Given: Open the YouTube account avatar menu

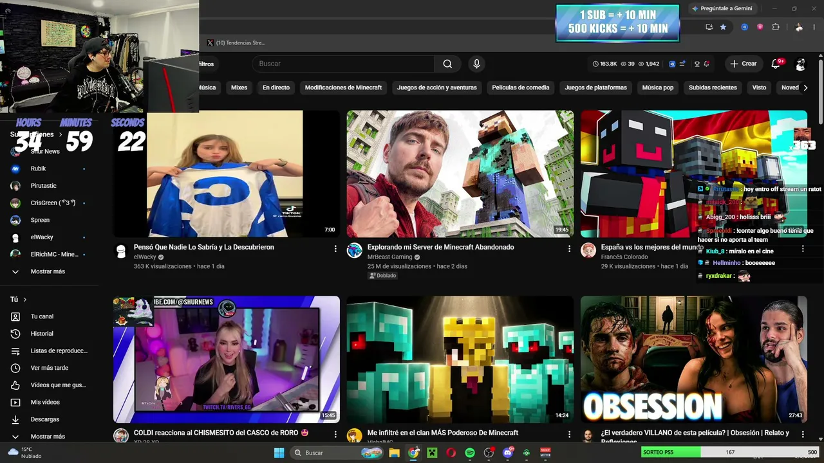Looking at the screenshot, I should [800, 64].
